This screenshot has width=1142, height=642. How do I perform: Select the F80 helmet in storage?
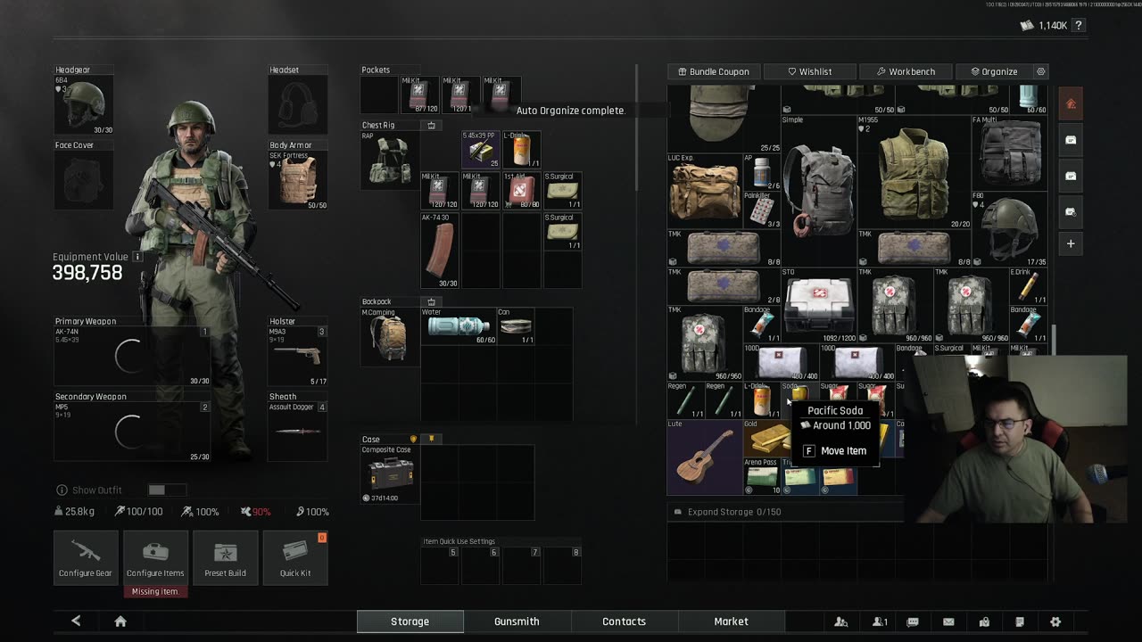(1010, 228)
